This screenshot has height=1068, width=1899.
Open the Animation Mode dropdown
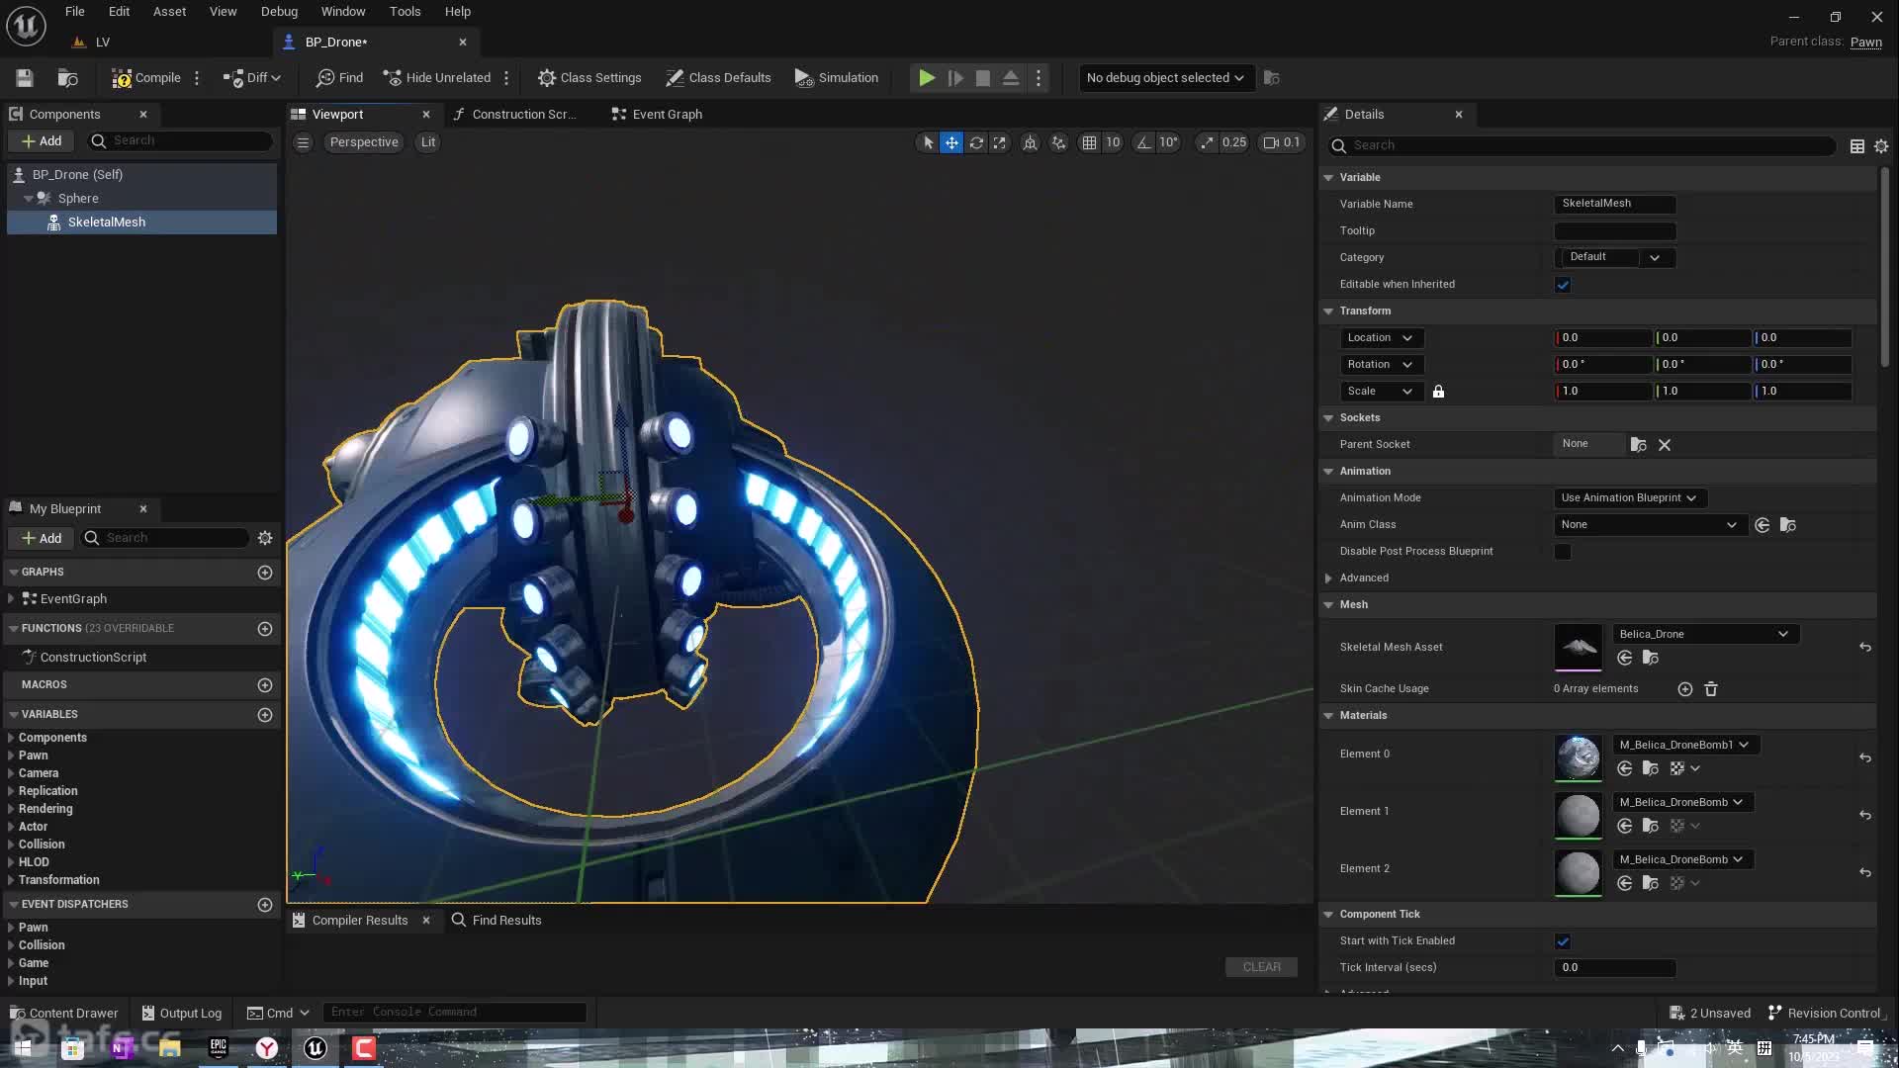pyautogui.click(x=1630, y=498)
